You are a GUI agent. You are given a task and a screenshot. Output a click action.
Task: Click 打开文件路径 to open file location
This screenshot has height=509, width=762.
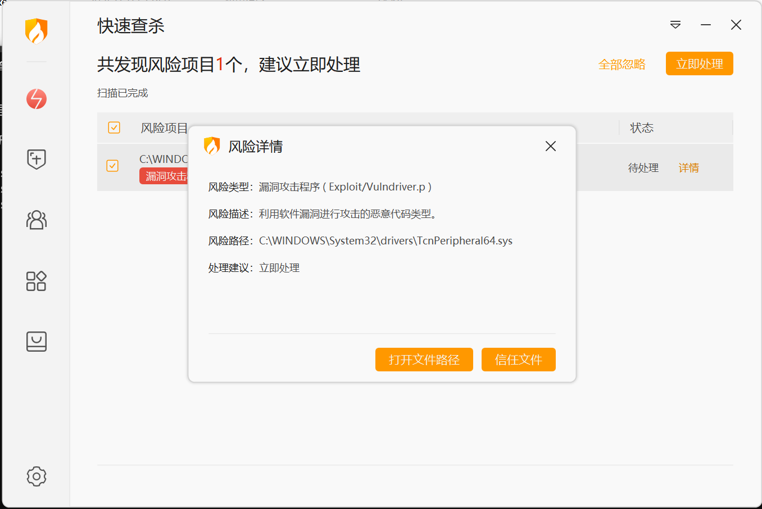click(x=424, y=360)
